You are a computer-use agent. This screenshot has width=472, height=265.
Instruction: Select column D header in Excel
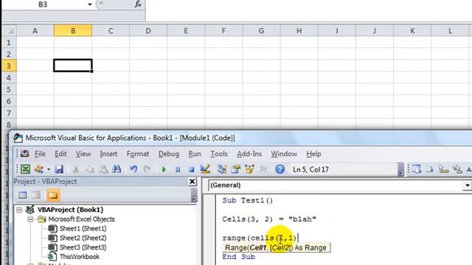click(x=148, y=31)
